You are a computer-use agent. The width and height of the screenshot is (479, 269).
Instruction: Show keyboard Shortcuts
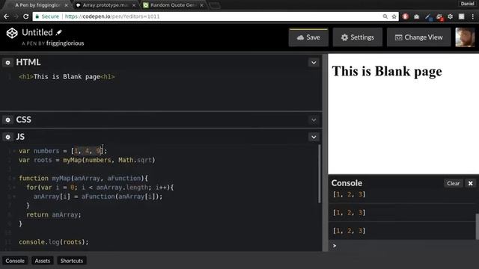(72, 261)
